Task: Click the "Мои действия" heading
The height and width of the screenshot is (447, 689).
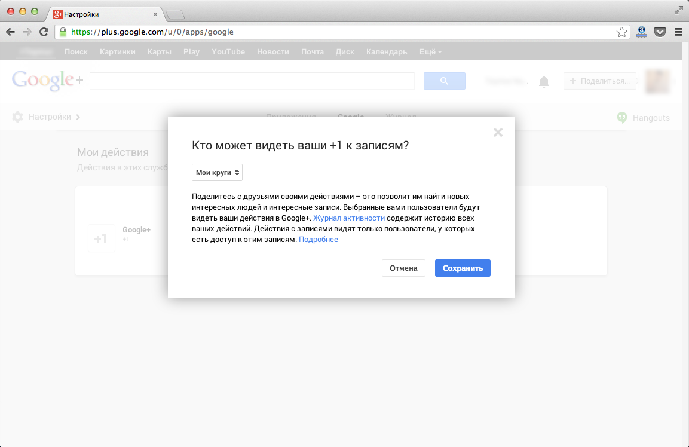Action: [x=113, y=152]
